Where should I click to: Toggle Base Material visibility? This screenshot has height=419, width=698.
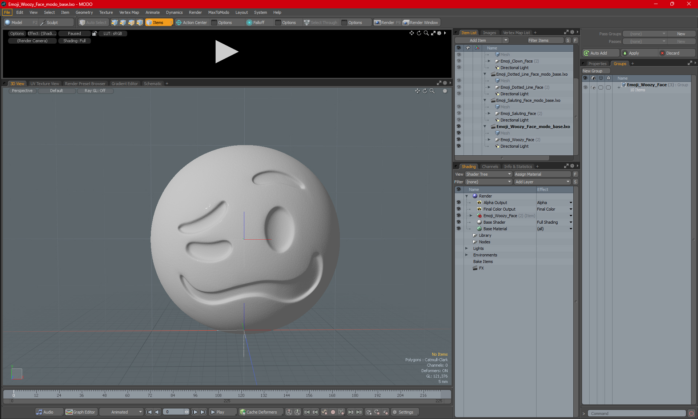click(x=458, y=229)
